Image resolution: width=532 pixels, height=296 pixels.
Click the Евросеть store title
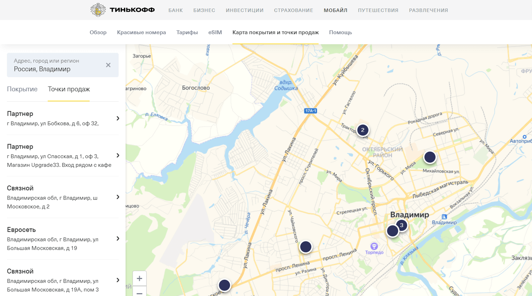point(21,230)
